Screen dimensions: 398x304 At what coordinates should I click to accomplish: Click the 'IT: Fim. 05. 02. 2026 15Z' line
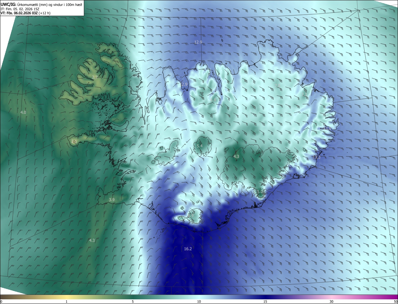20,9
